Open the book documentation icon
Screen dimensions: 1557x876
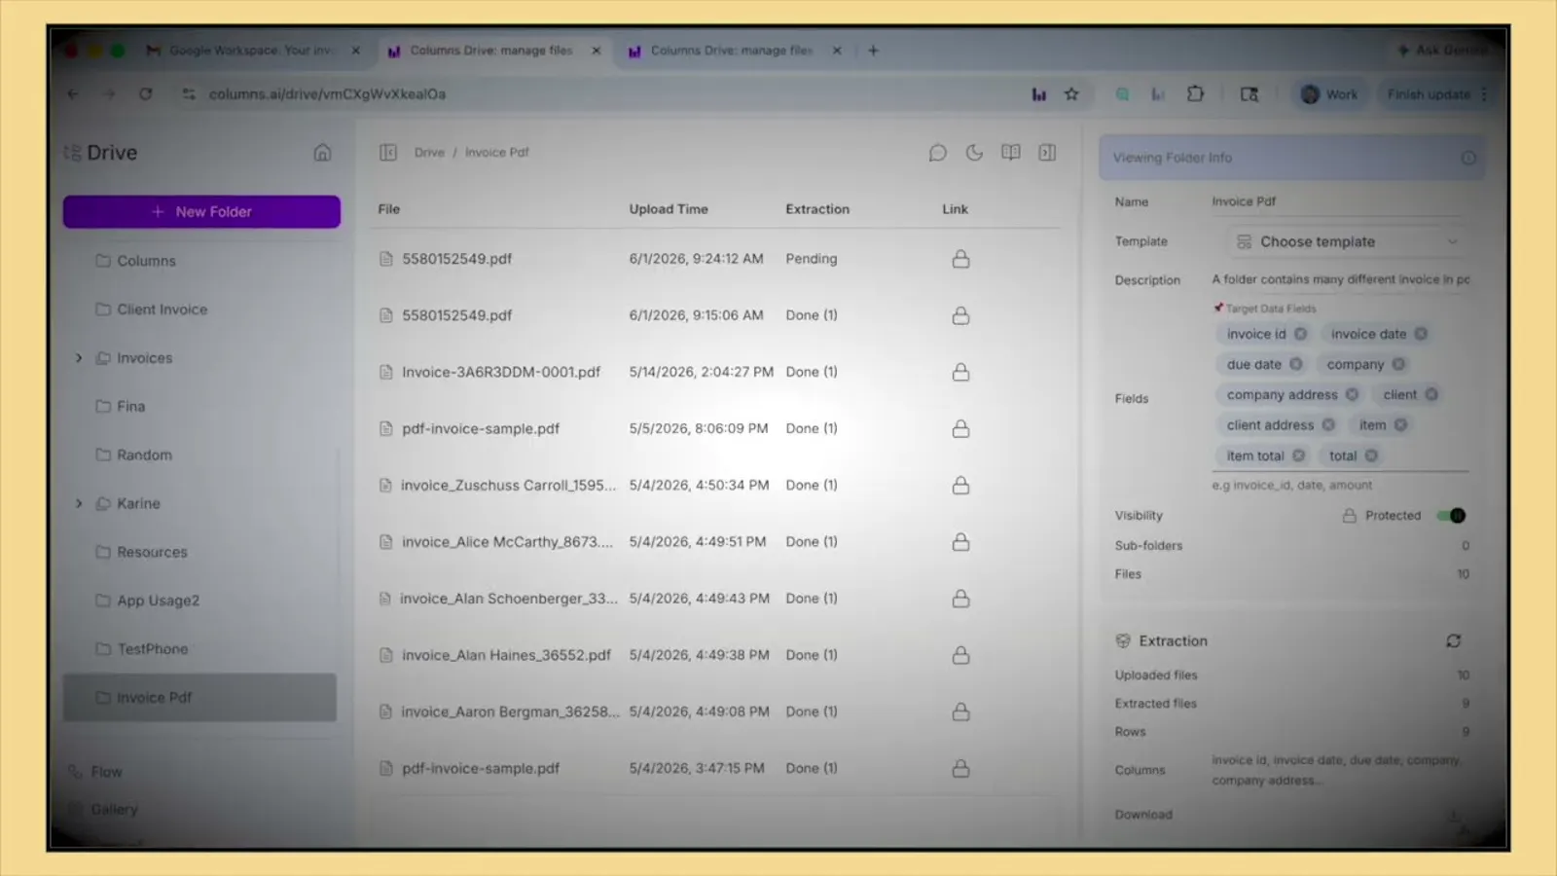click(1011, 153)
